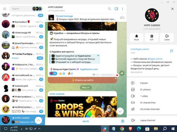The width and height of the screenshot is (177, 132).
Task: Open Google Chrome from the taskbar
Action: click(122, 129)
